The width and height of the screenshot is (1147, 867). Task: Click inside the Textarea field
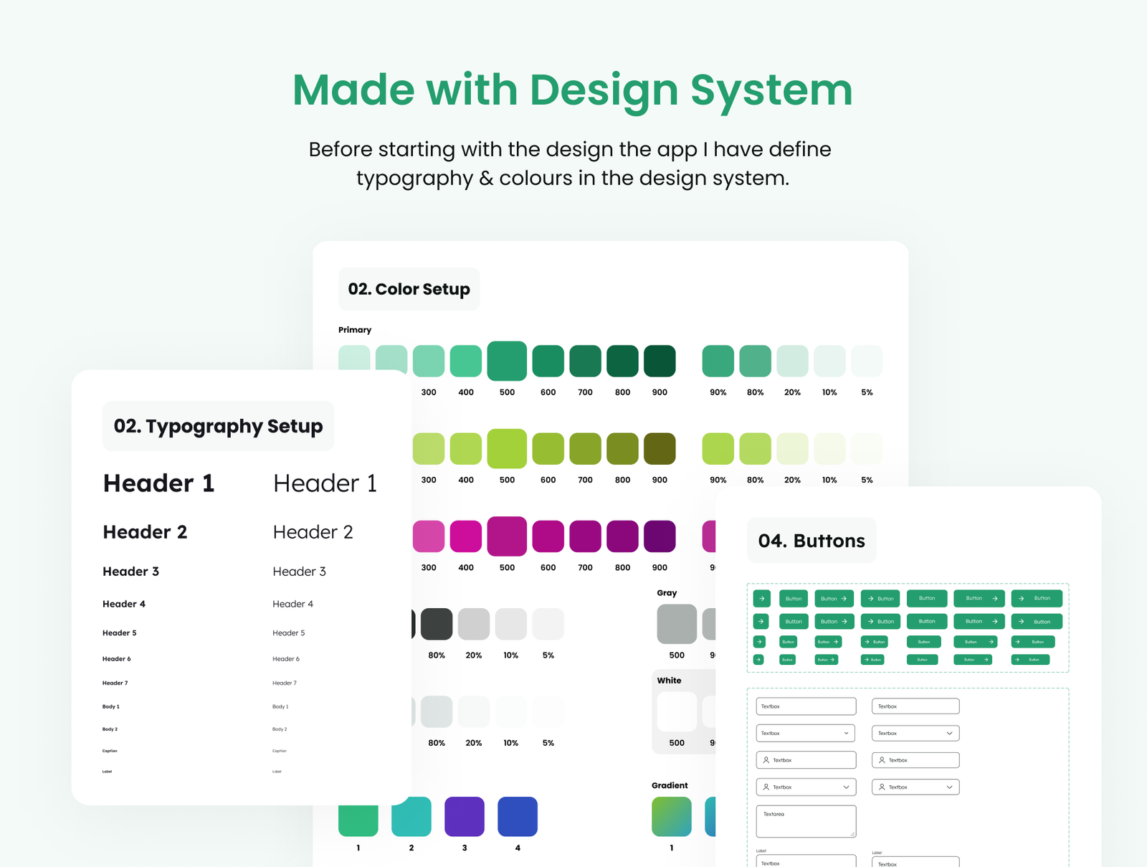click(806, 822)
